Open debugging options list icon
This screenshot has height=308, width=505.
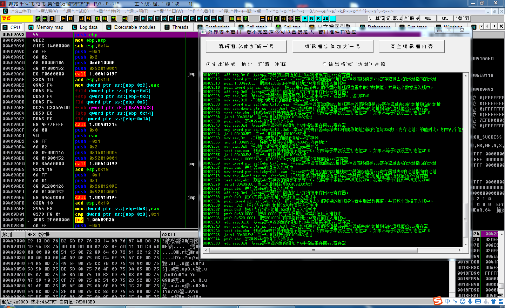coord(231,18)
